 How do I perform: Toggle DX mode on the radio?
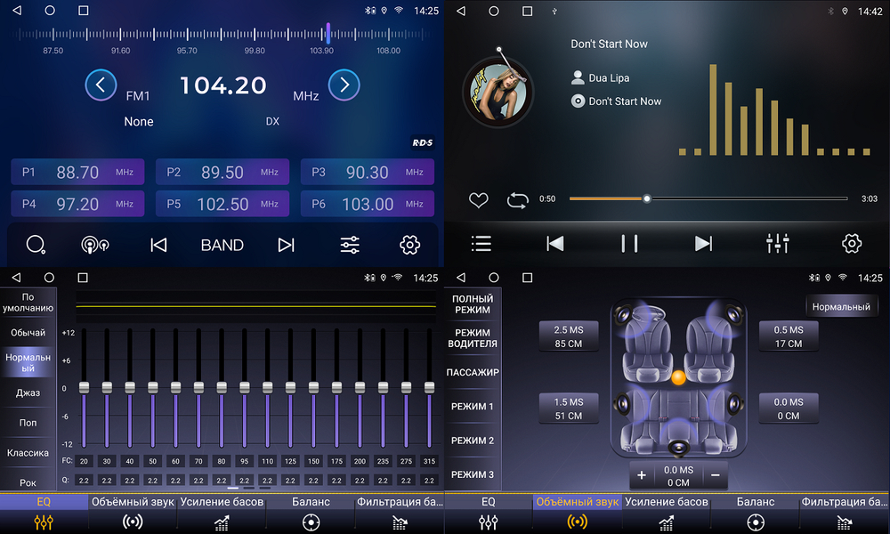(x=272, y=121)
